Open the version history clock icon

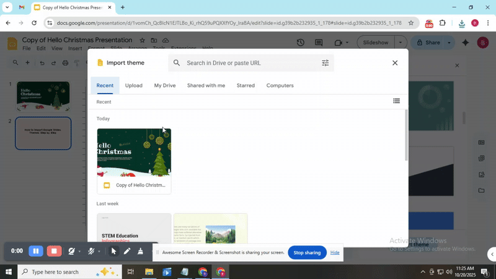point(300,43)
